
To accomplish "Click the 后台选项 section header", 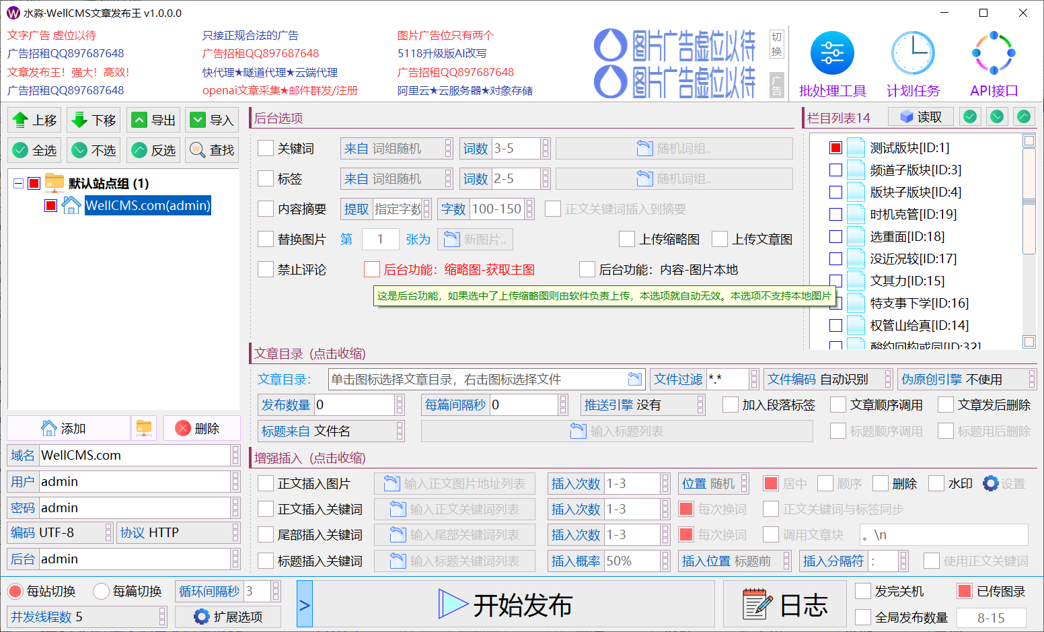I will pos(278,118).
